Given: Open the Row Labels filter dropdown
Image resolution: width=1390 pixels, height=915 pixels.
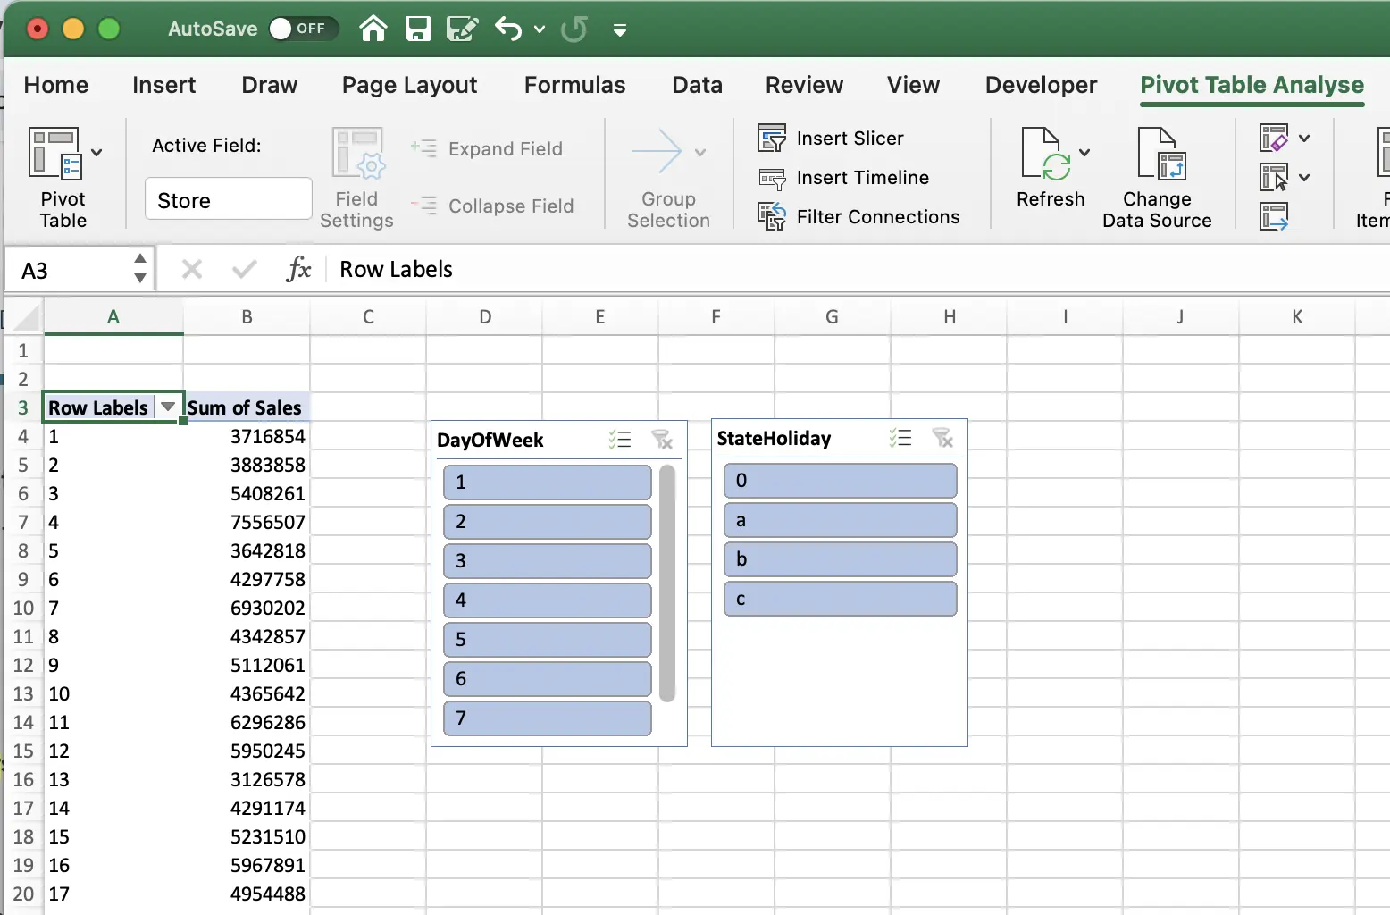Looking at the screenshot, I should [x=167, y=407].
